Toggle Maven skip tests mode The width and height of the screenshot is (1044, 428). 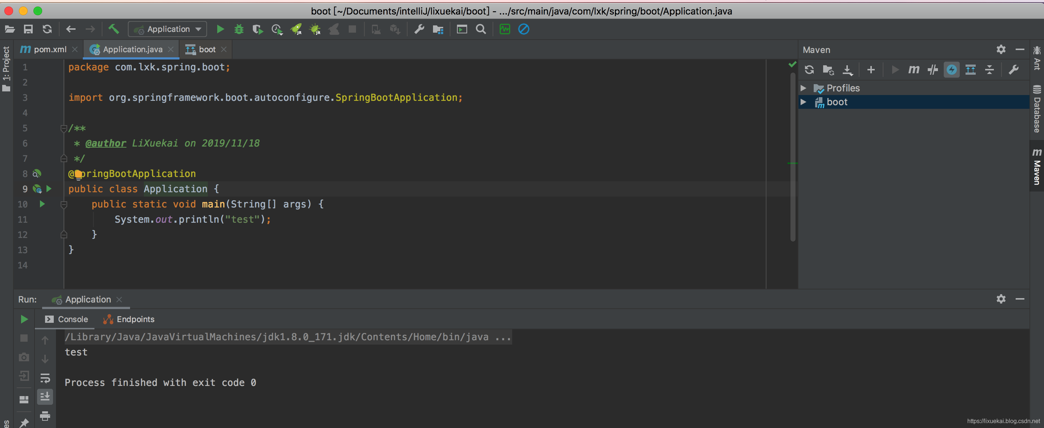932,70
